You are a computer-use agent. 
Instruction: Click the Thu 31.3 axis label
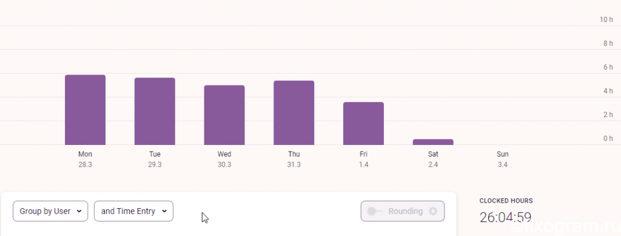pos(294,159)
